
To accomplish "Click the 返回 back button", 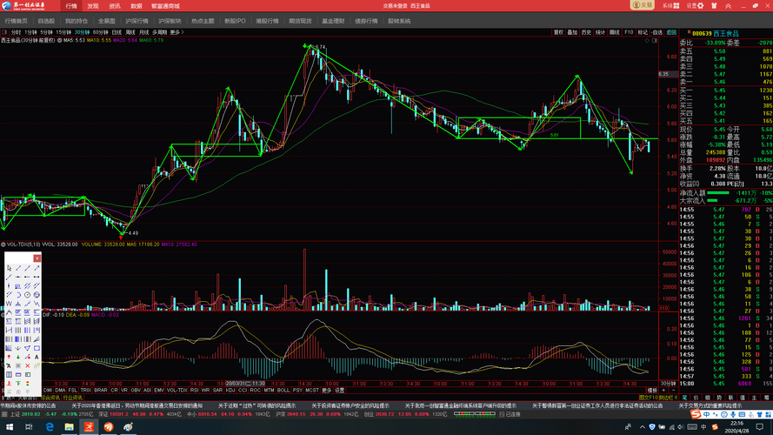I will point(671,32).
